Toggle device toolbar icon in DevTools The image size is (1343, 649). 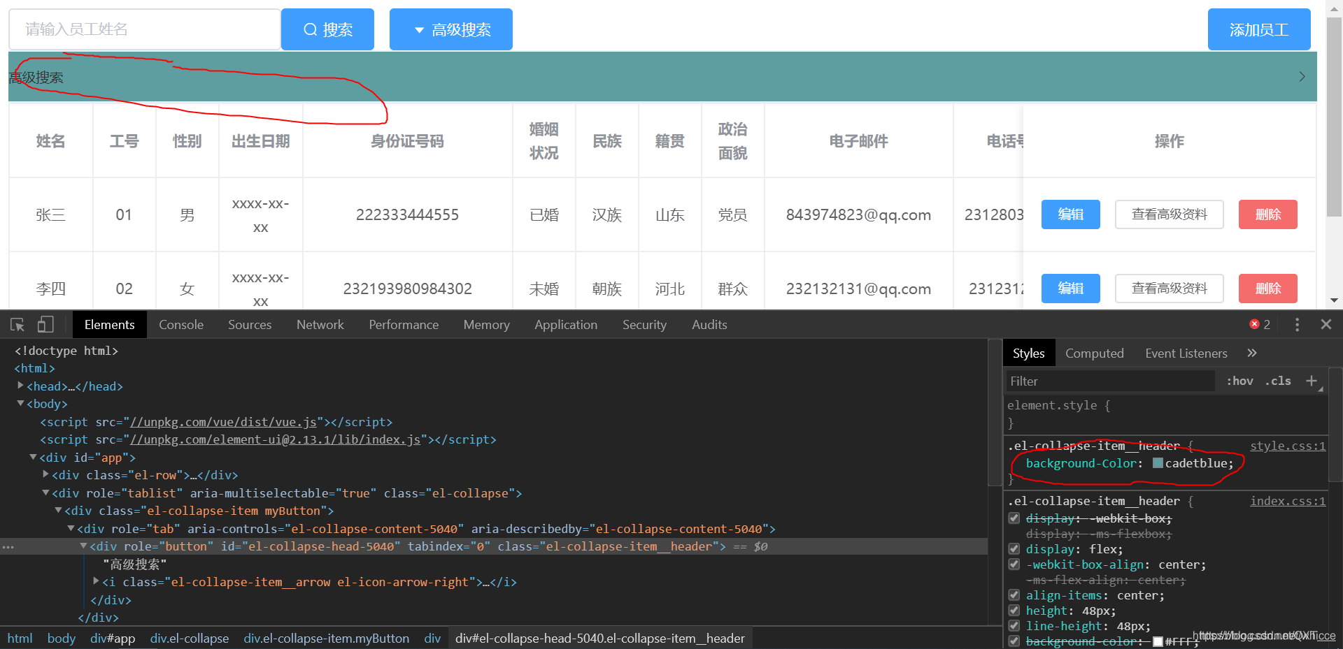tap(45, 325)
